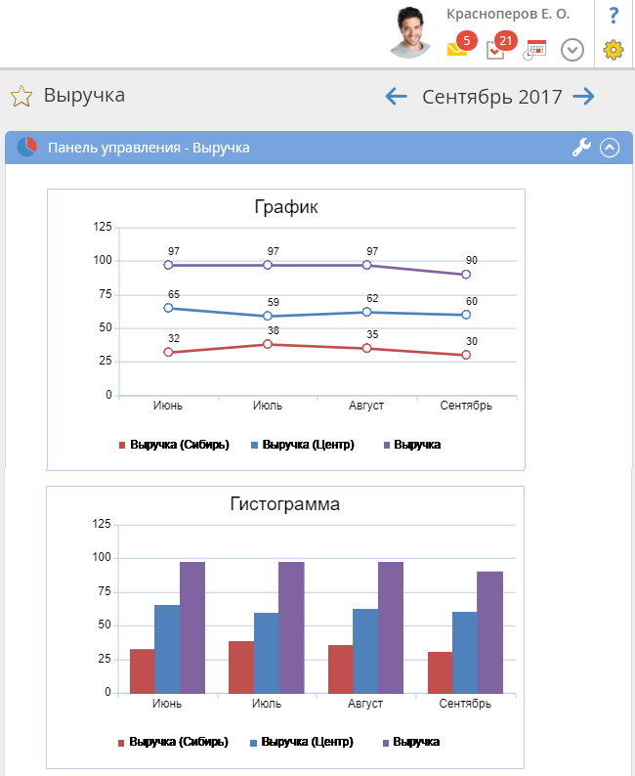This screenshot has width=635, height=776.
Task: Click the panel title Панель управления - Выручка
Action: click(x=148, y=148)
